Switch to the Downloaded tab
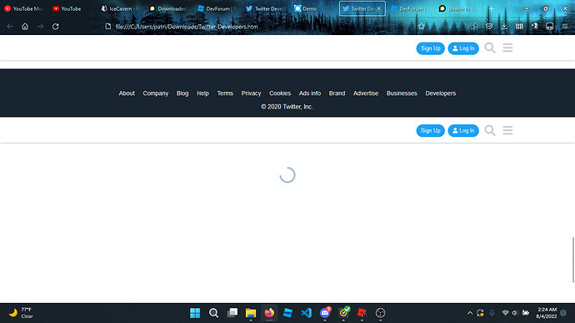575x323 pixels. (168, 8)
